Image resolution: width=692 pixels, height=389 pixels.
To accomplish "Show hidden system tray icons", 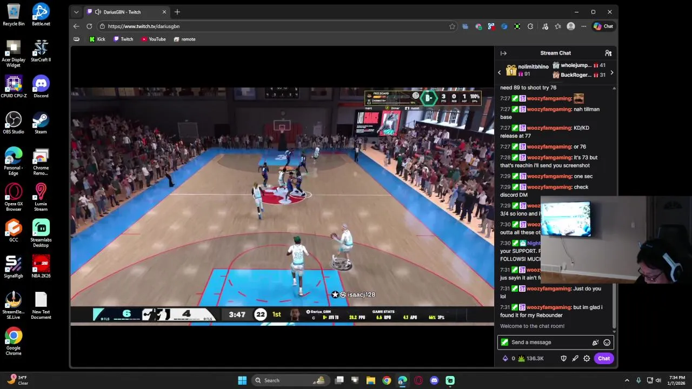I will (x=627, y=380).
